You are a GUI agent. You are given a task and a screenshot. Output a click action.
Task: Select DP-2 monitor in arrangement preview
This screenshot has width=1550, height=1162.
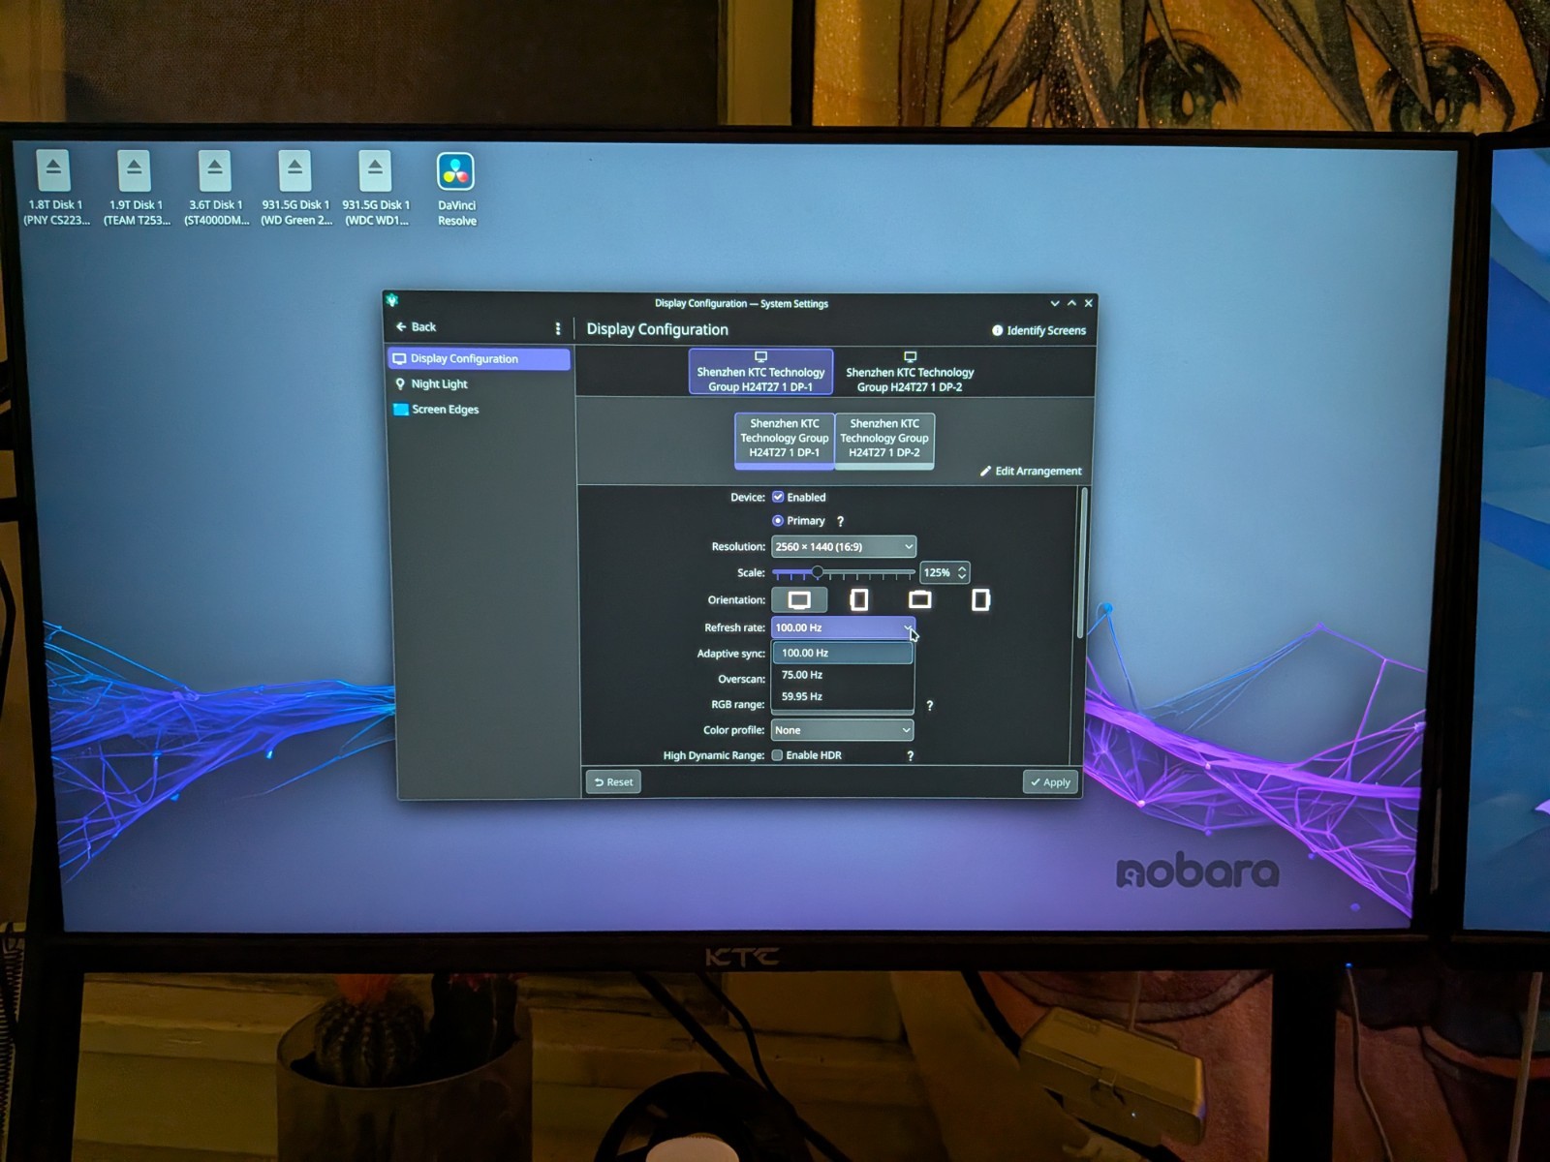coord(884,441)
